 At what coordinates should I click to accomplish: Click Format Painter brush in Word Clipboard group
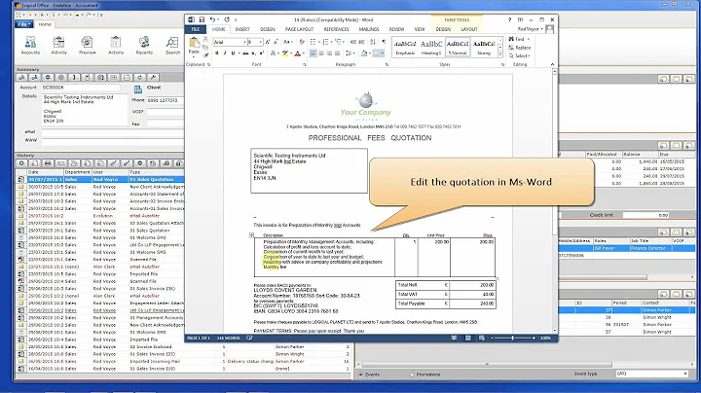tap(205, 55)
